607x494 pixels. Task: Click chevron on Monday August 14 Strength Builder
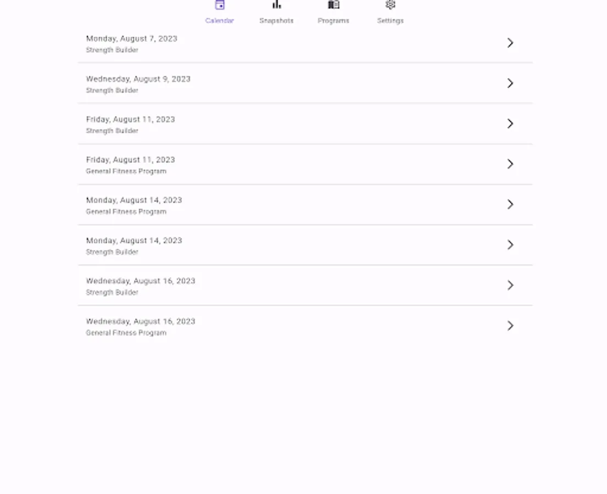click(x=510, y=245)
